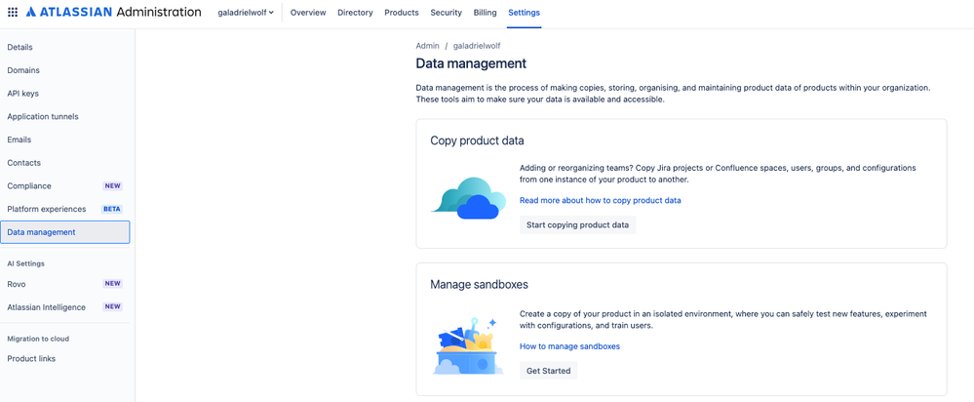Open the app switcher grid icon
The width and height of the screenshot is (974, 402).
tap(13, 13)
